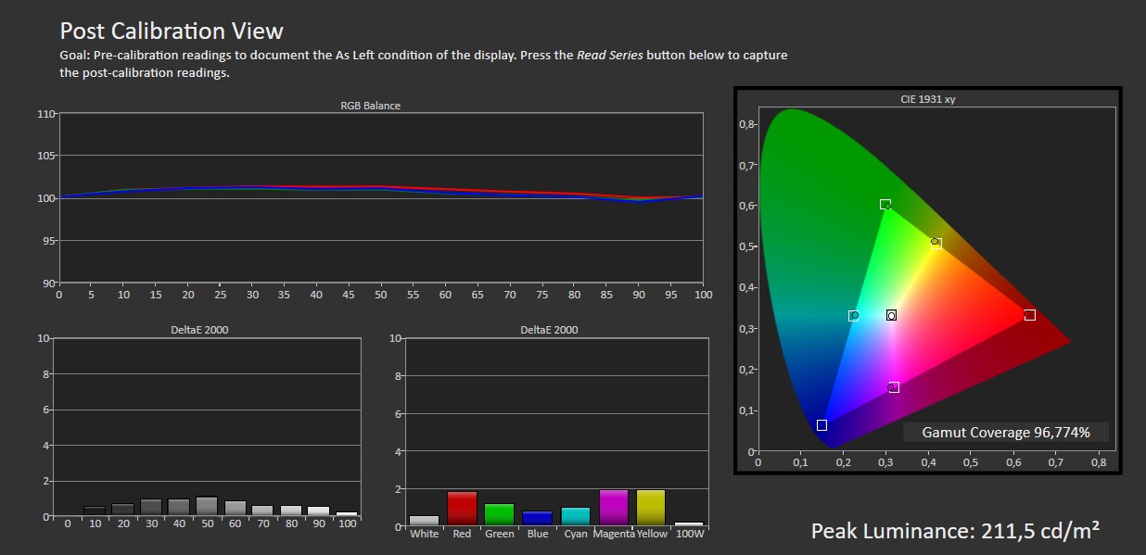Viewport: 1146px width, 555px height.
Task: Click the magenta secondary marker on CIE chart
Action: tap(894, 387)
